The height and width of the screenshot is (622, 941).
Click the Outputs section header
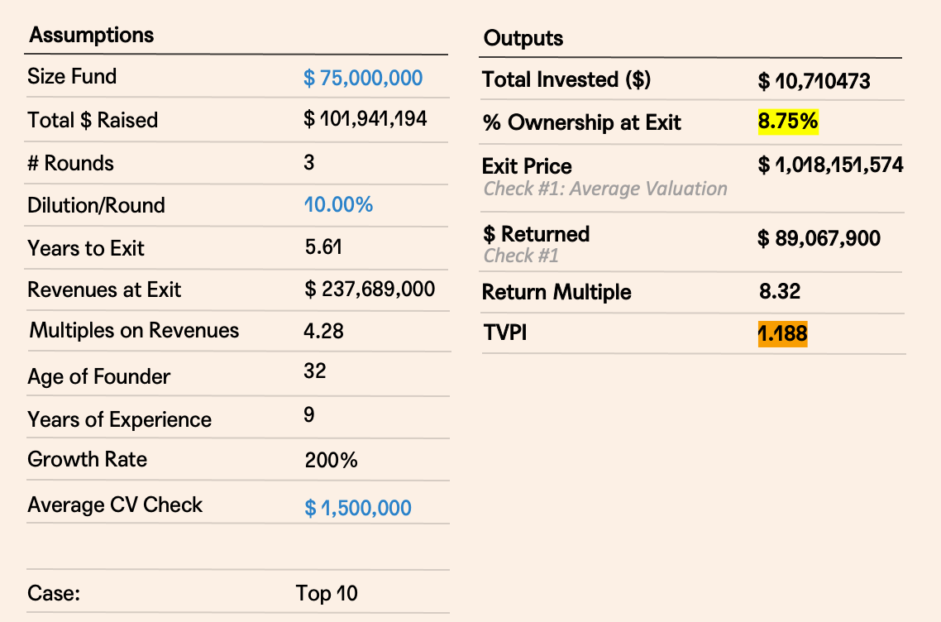click(x=523, y=38)
